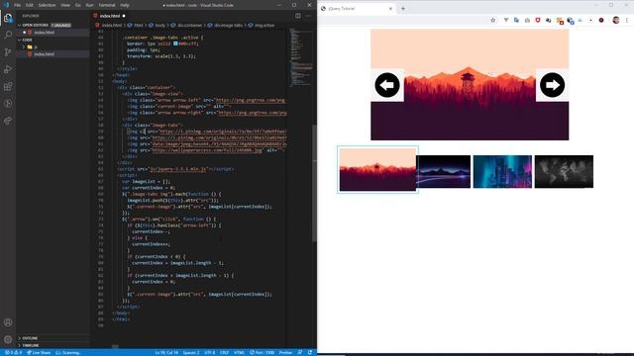Bookmark this page with the star icon
The image size is (634, 356).
493,20
